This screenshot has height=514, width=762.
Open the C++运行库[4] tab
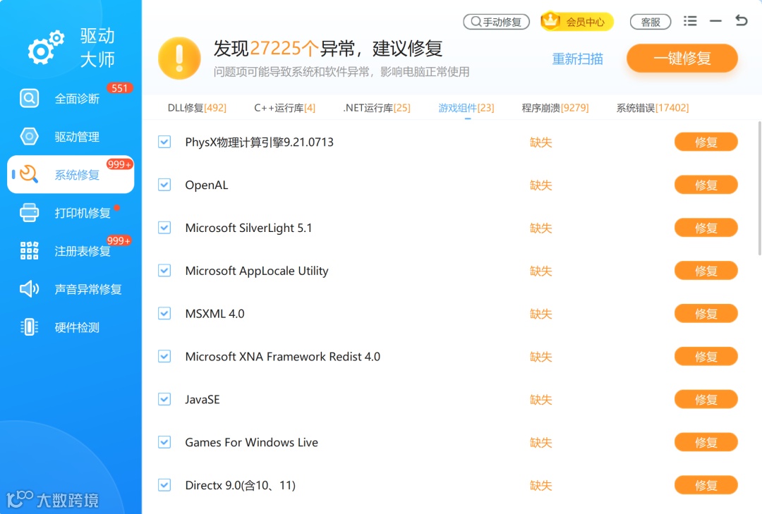285,108
